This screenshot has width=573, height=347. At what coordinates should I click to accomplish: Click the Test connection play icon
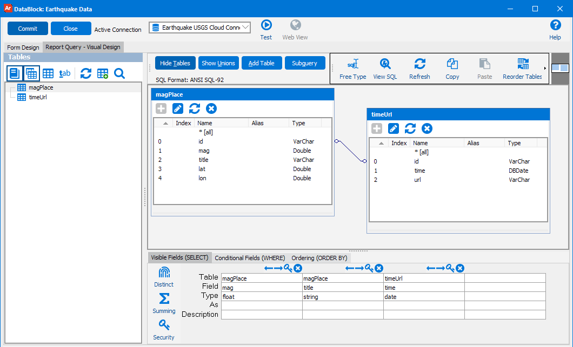(x=266, y=25)
